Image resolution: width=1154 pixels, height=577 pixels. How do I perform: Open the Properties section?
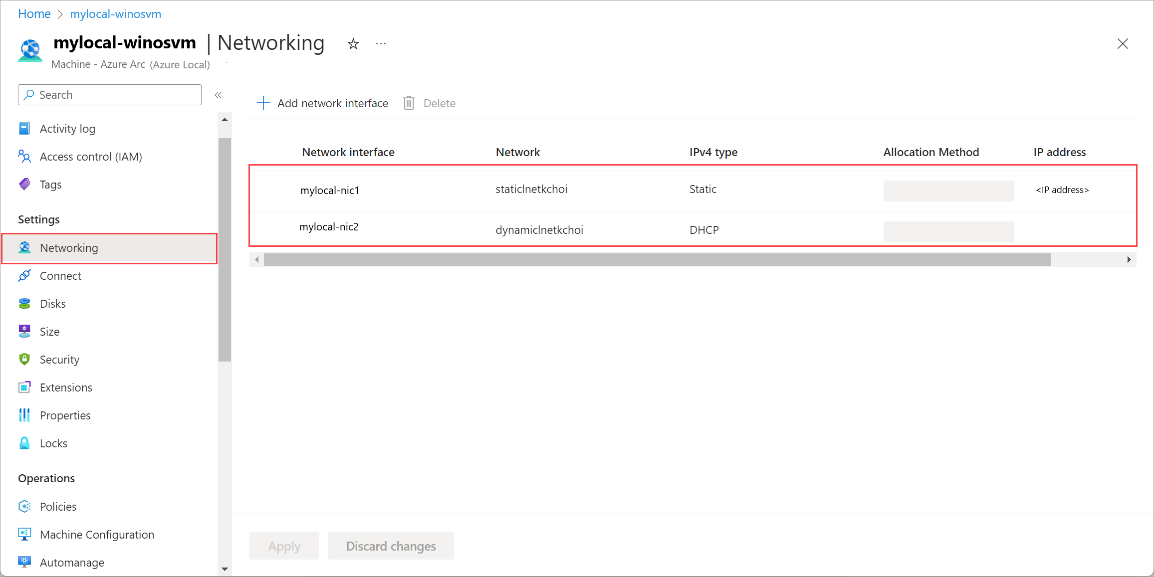(x=65, y=415)
